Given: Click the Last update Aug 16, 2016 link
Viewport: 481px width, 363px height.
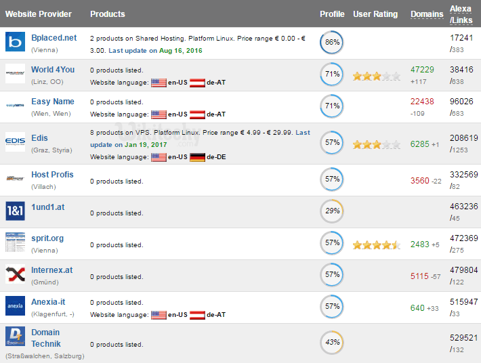Looking at the screenshot, I should 155,51.
